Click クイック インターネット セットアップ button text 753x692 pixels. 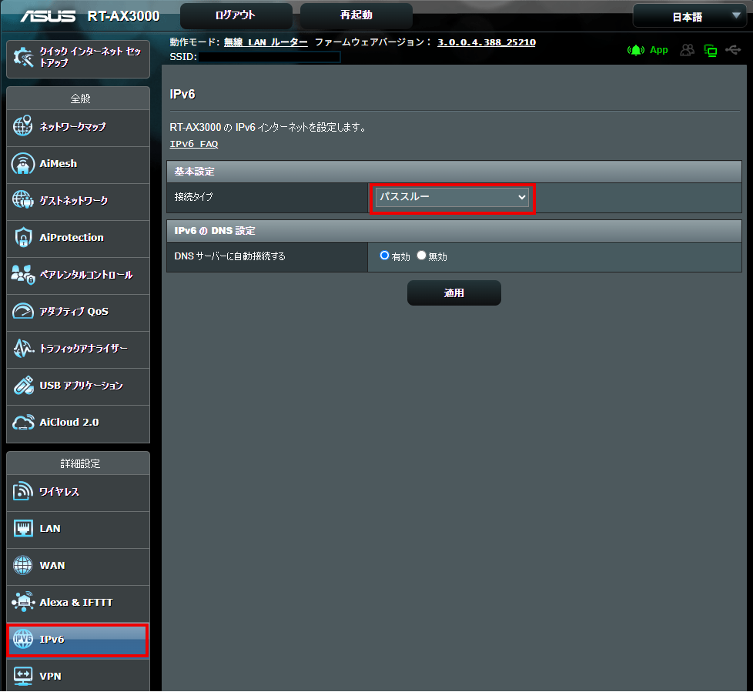point(90,57)
